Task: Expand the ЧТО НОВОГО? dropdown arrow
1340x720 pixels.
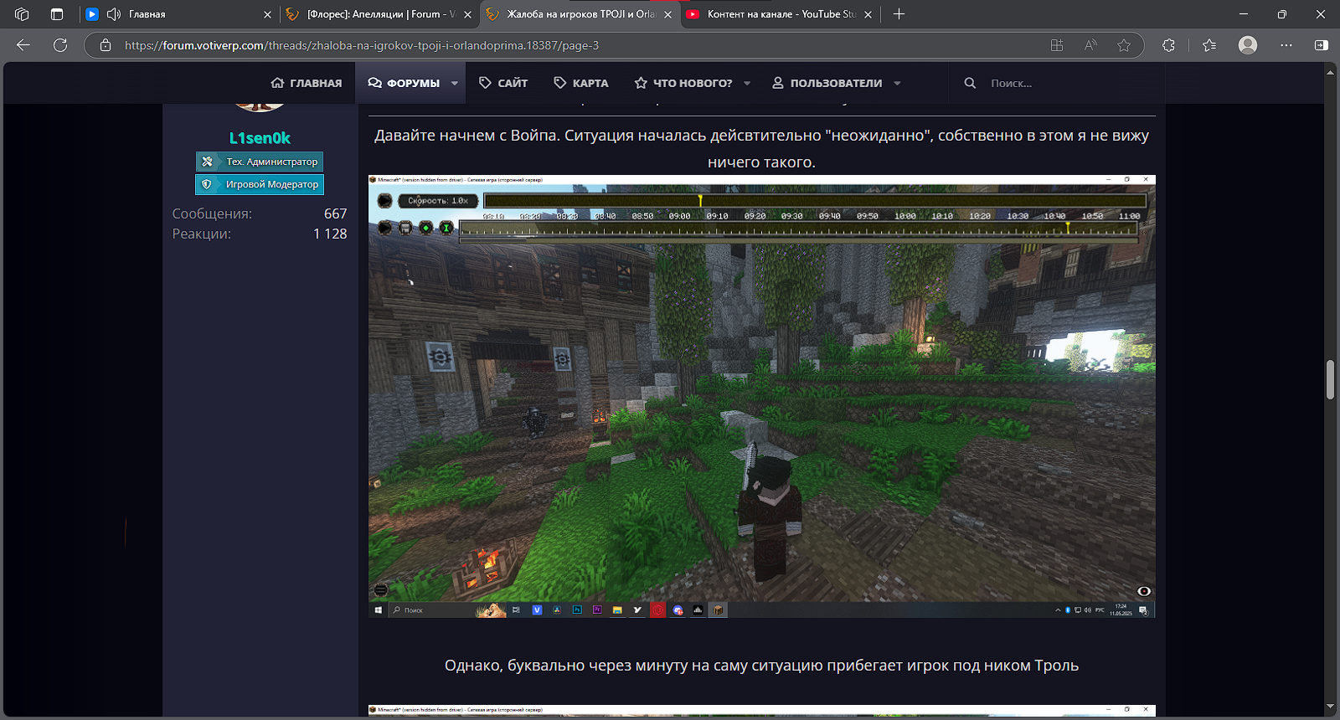Action: pyautogui.click(x=747, y=83)
